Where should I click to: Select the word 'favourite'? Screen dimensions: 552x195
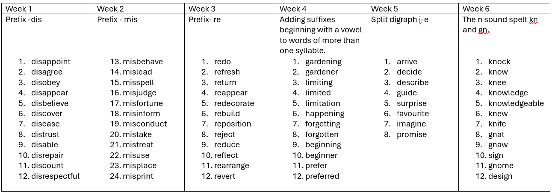(413, 114)
